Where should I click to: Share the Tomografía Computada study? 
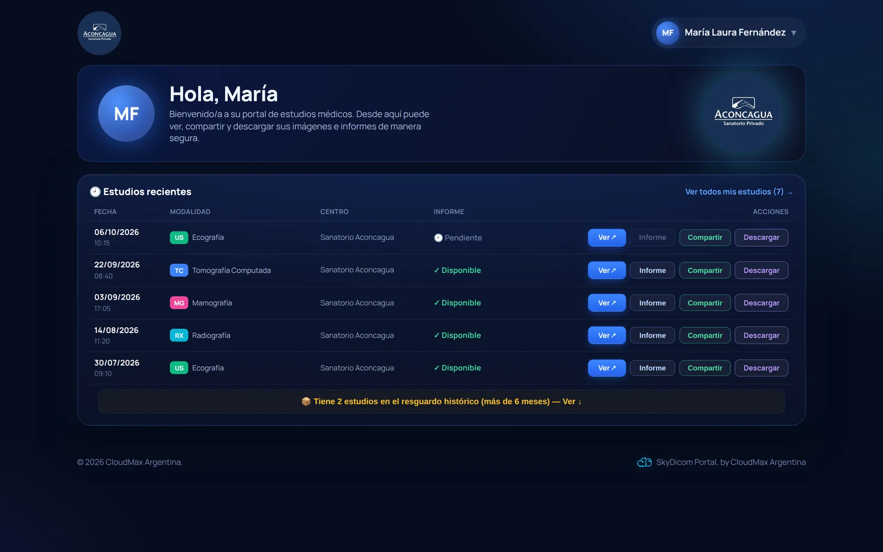(x=705, y=270)
